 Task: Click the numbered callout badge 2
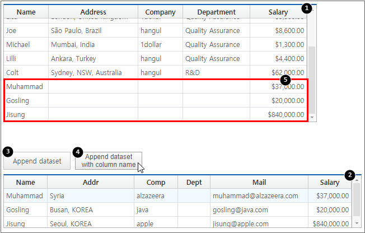click(x=350, y=175)
